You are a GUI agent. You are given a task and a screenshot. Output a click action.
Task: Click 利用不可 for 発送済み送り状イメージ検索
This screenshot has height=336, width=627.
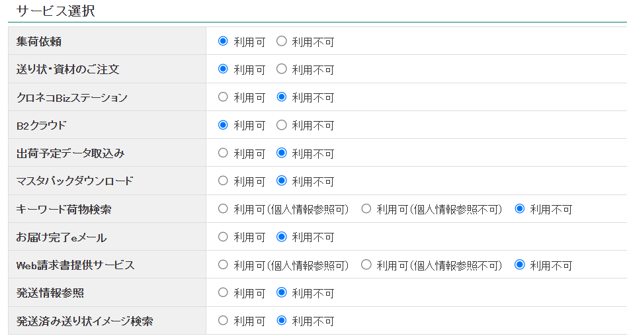coord(282,321)
